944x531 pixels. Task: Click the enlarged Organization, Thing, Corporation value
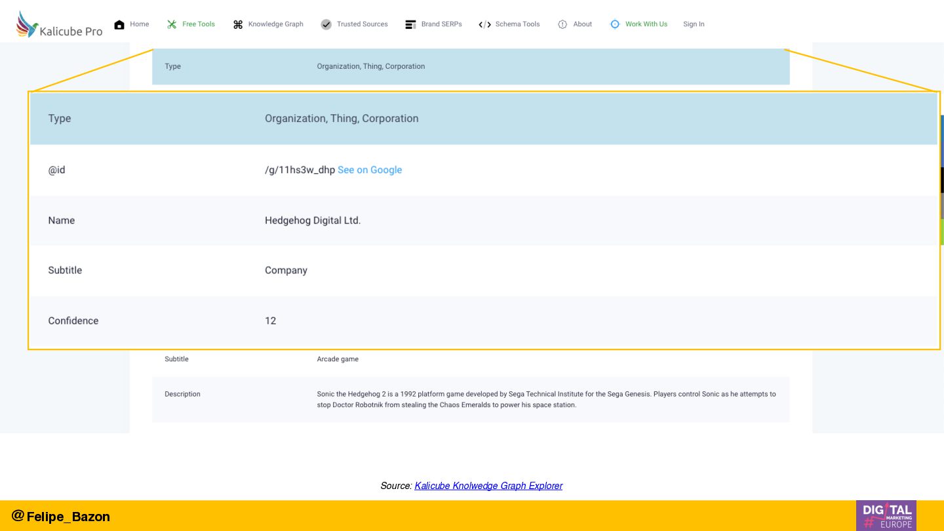pyautogui.click(x=342, y=119)
